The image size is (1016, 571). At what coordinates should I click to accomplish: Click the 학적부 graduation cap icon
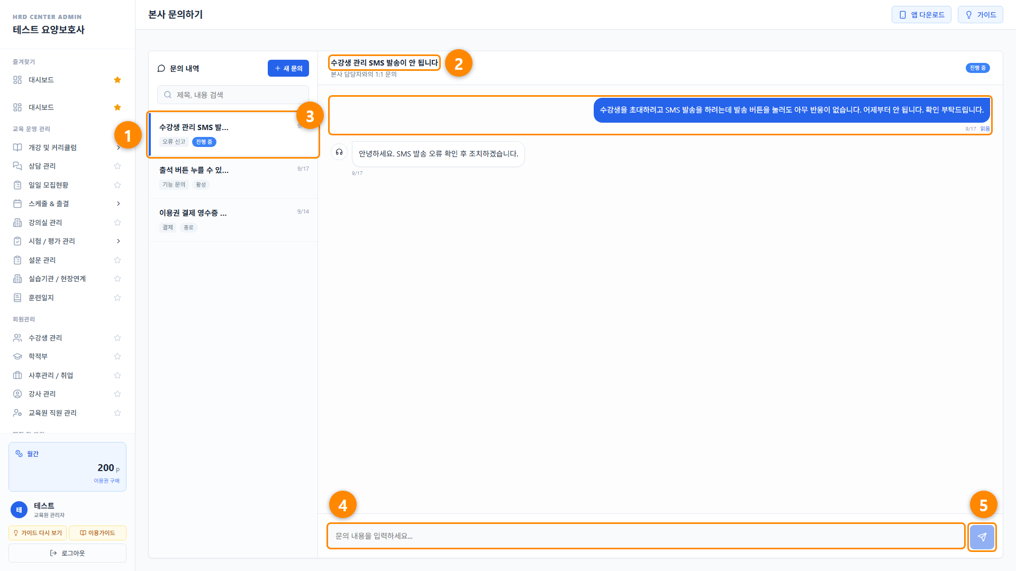point(17,356)
